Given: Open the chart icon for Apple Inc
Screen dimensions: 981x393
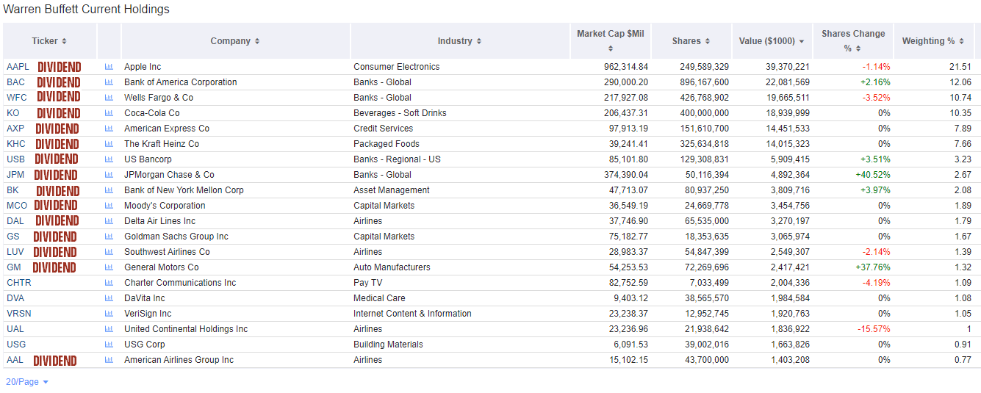Looking at the screenshot, I should (x=109, y=67).
